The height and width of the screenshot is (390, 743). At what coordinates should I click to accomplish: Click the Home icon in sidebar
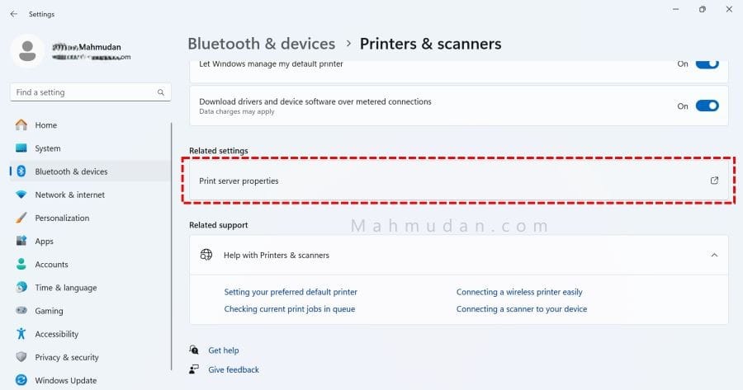click(21, 125)
